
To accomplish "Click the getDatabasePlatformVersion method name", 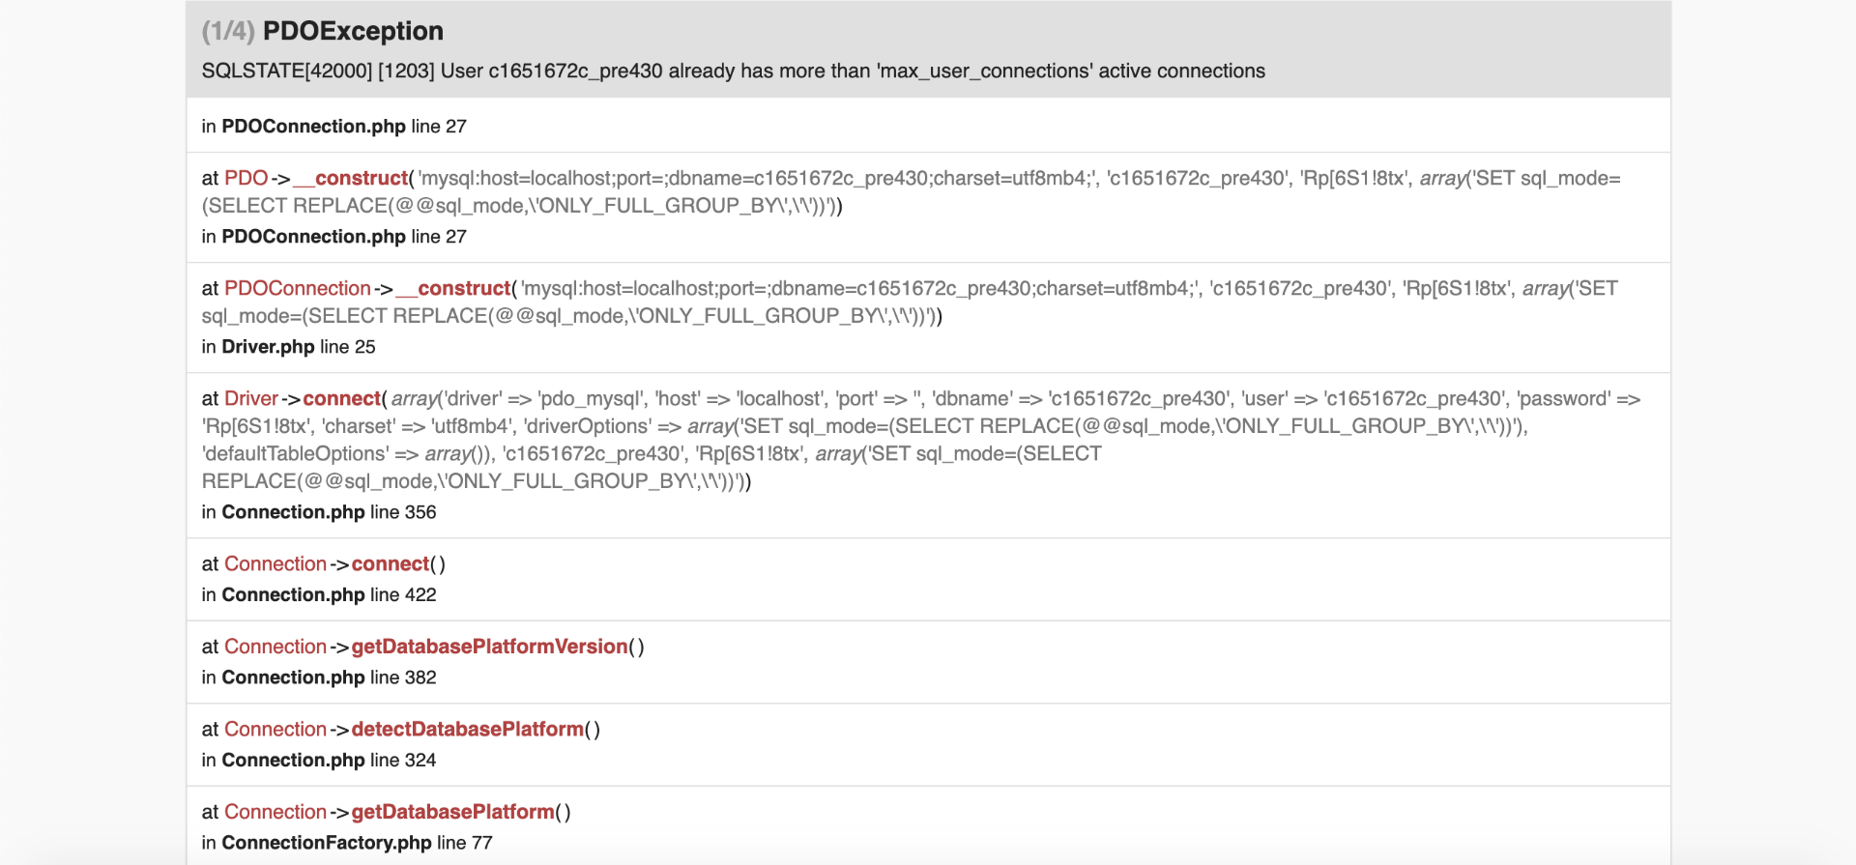I will [x=489, y=648].
